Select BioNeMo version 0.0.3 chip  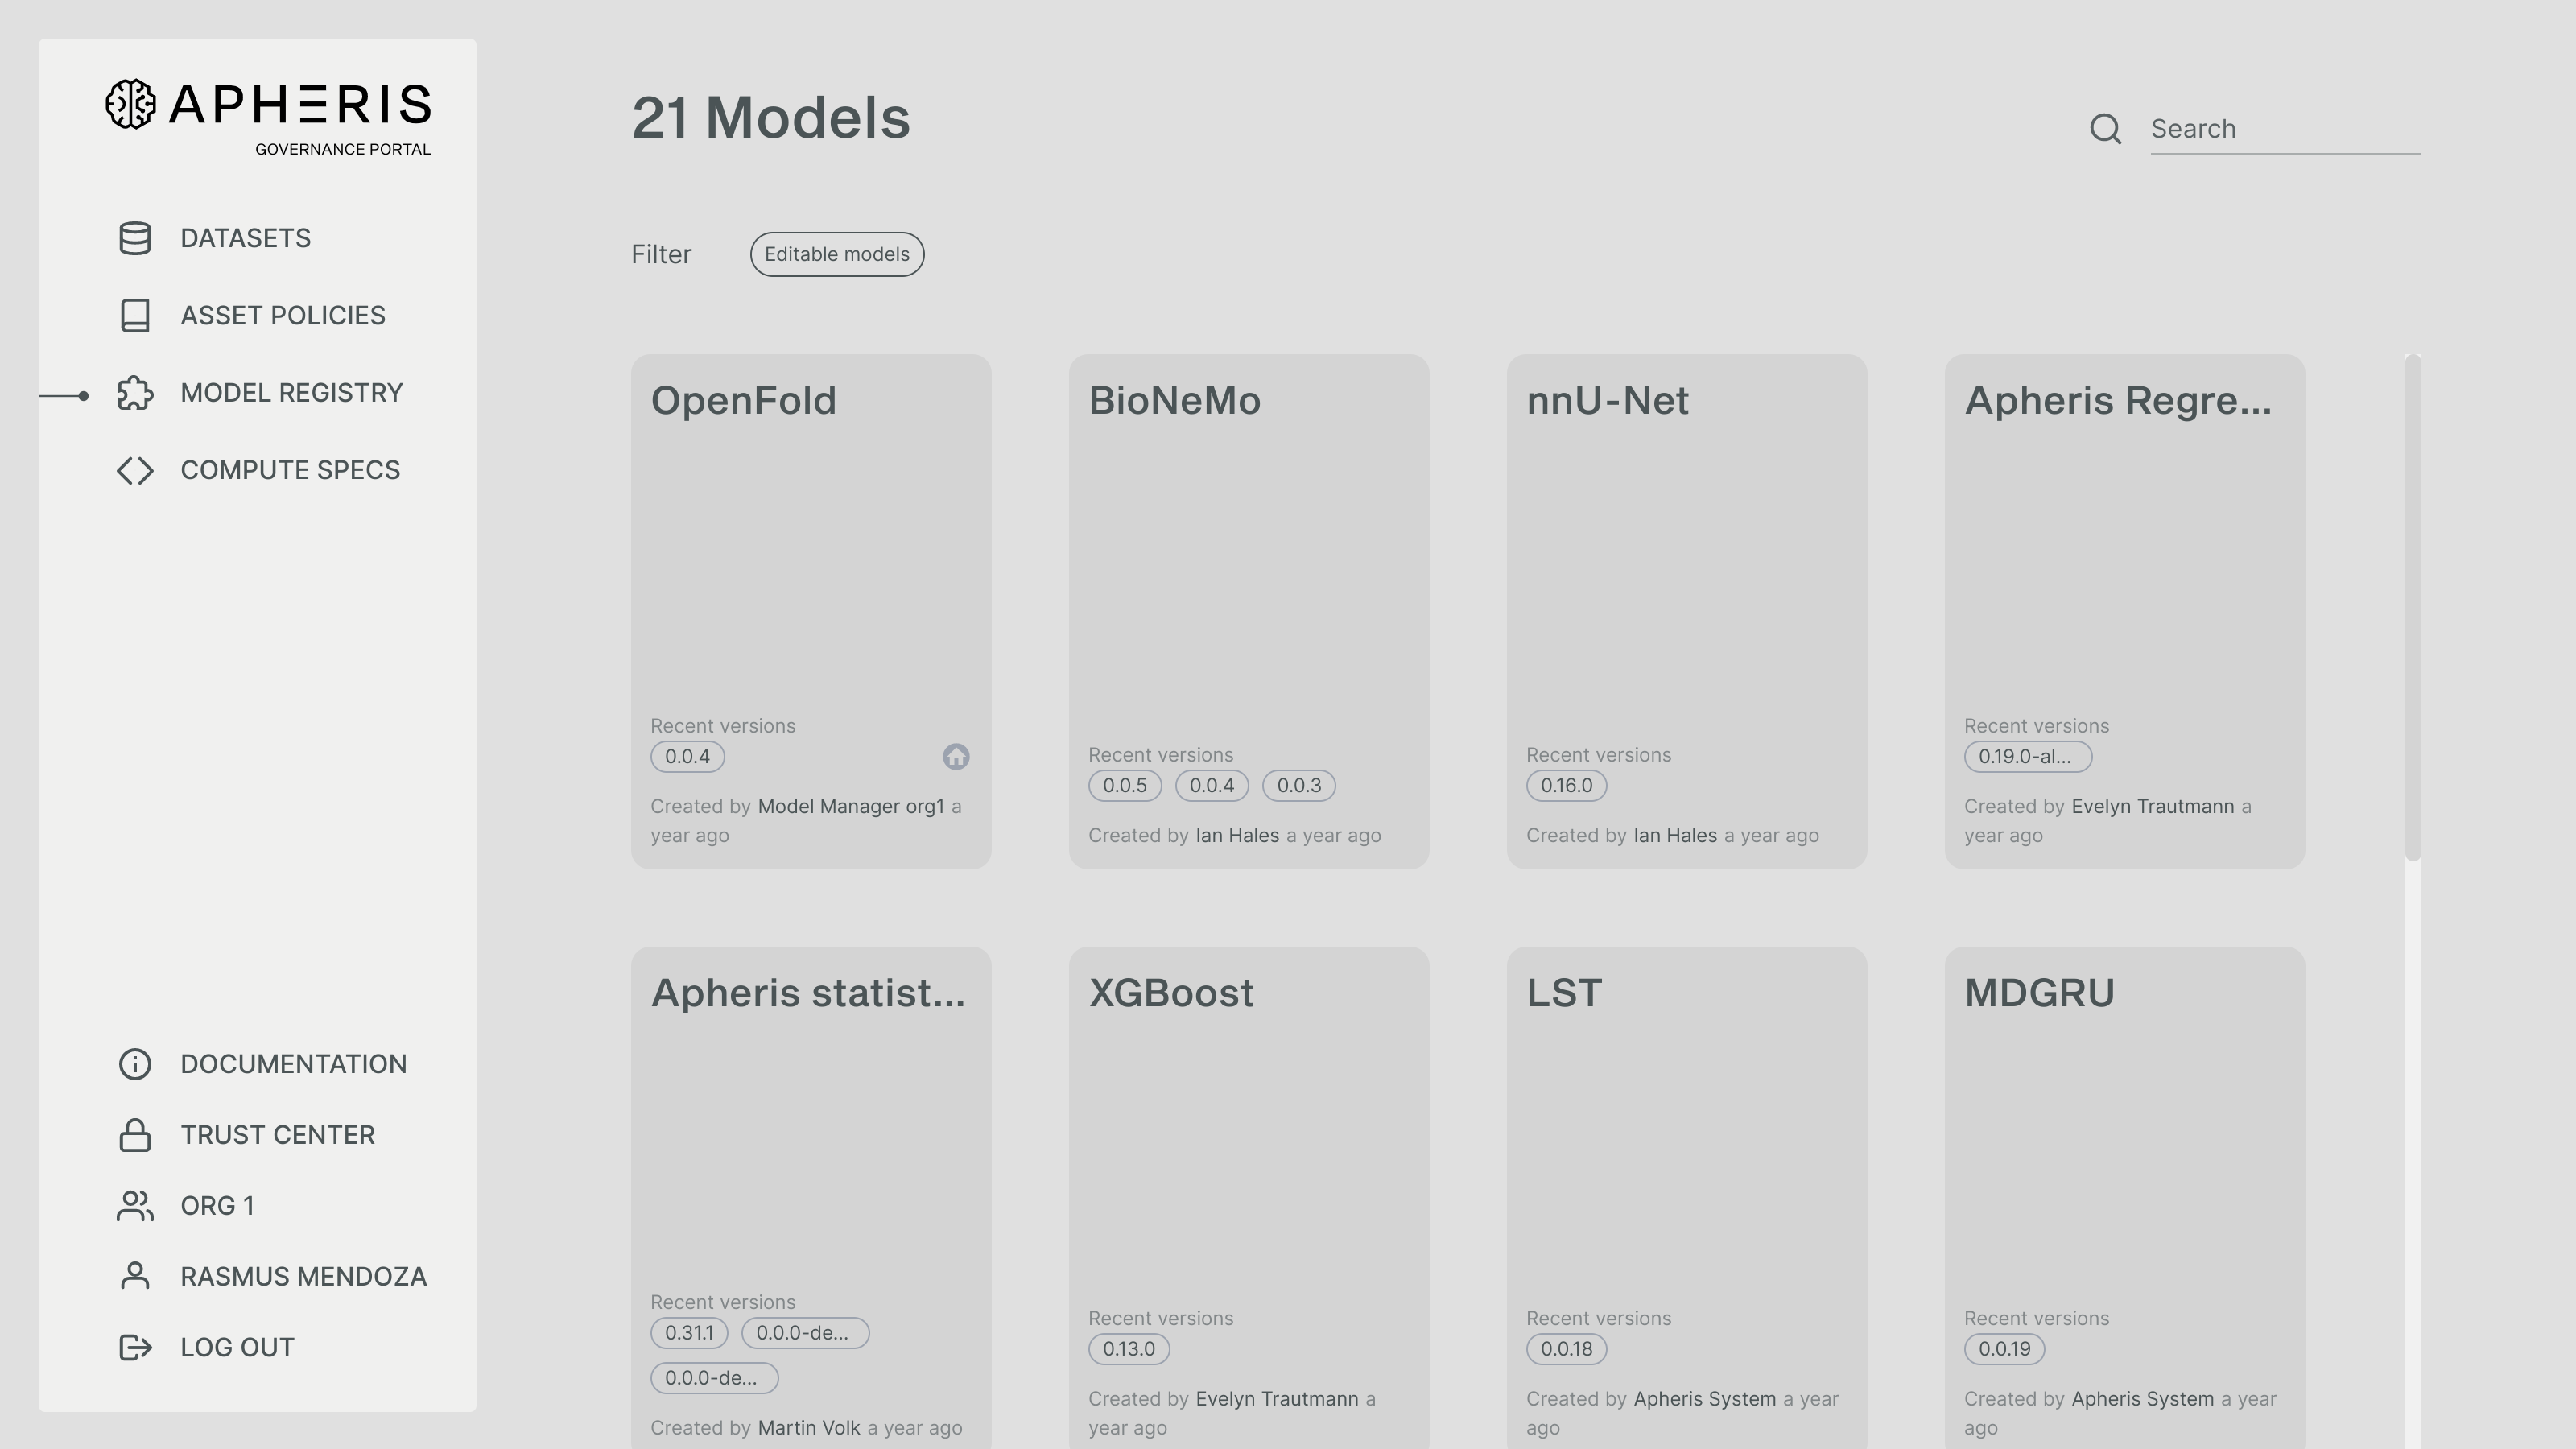point(1298,786)
